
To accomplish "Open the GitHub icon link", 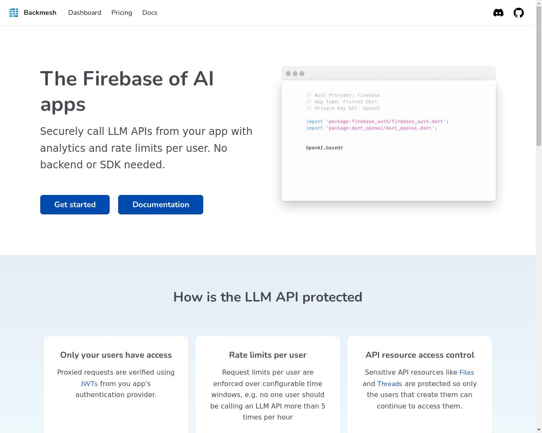I will (519, 13).
